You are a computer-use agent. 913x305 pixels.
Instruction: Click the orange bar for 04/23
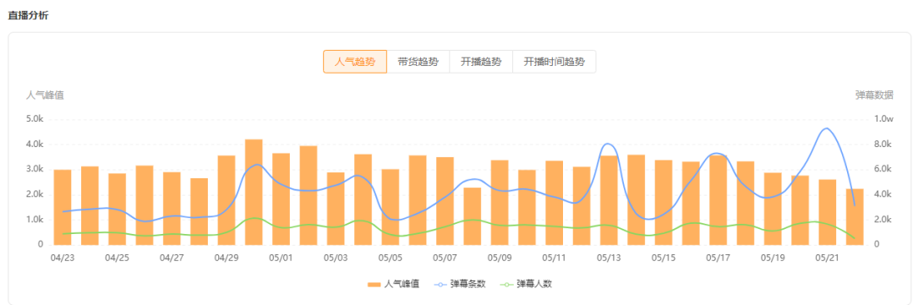pos(63,207)
